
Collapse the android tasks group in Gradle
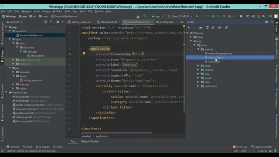198,49
